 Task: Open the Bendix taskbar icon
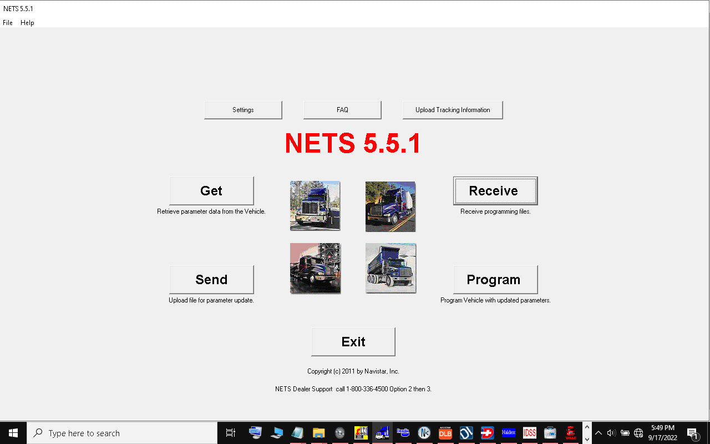click(x=403, y=433)
